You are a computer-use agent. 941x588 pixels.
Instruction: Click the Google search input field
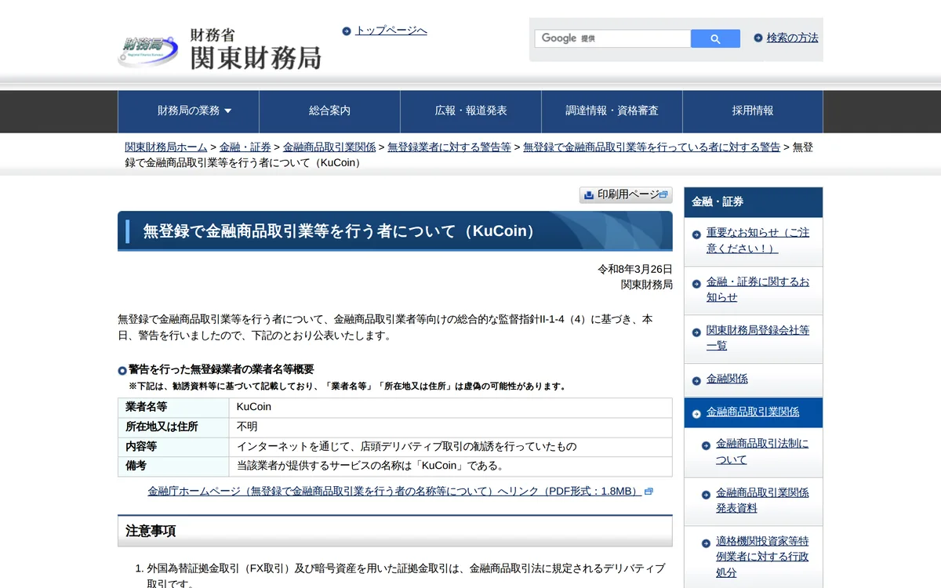click(612, 38)
